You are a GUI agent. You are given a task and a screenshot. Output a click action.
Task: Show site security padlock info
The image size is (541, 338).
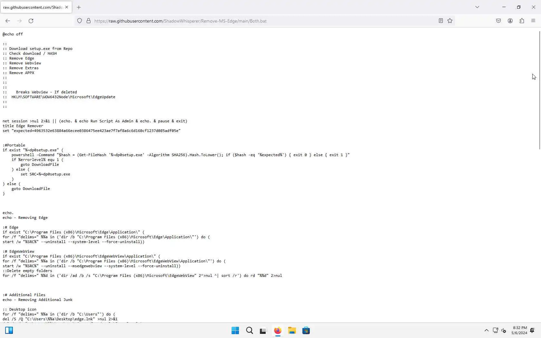89,21
